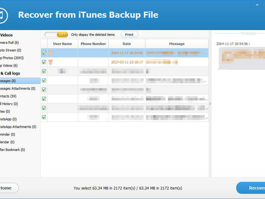Select App Videos (6) in the sidebar
The height and width of the screenshot is (199, 265).
[9, 65]
